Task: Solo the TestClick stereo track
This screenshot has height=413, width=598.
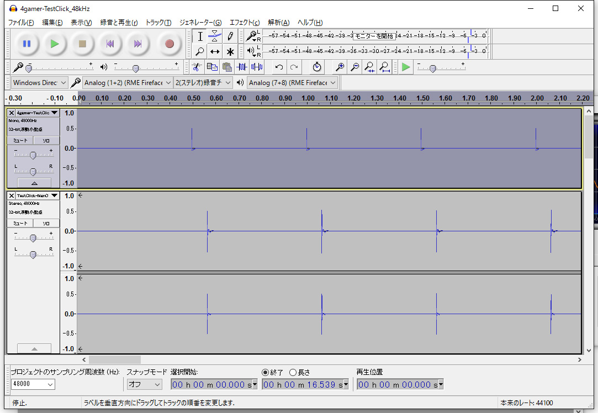Action: point(47,223)
